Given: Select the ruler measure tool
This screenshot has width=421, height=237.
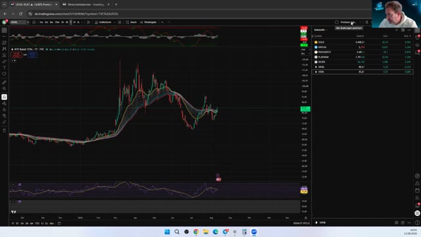Looking at the screenshot, I should (5, 82).
